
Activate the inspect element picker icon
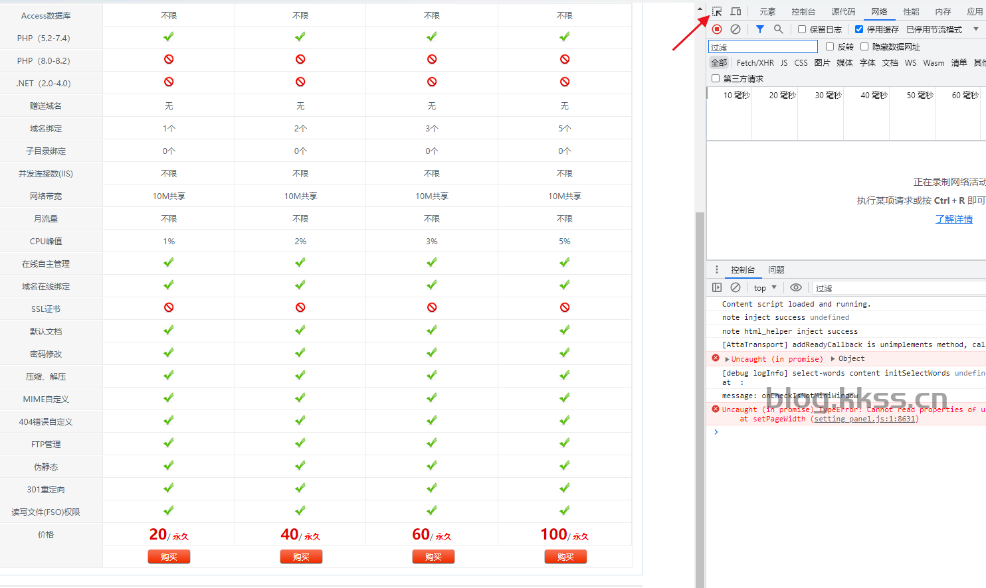click(x=717, y=11)
